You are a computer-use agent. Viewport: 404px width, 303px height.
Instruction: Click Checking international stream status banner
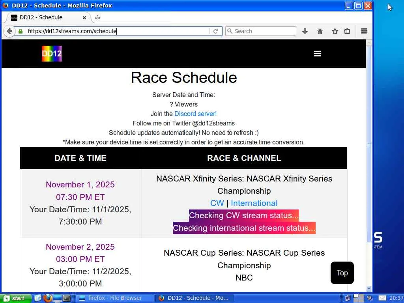(244, 228)
